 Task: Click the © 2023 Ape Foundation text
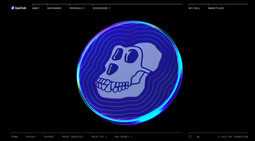pyautogui.click(x=233, y=137)
